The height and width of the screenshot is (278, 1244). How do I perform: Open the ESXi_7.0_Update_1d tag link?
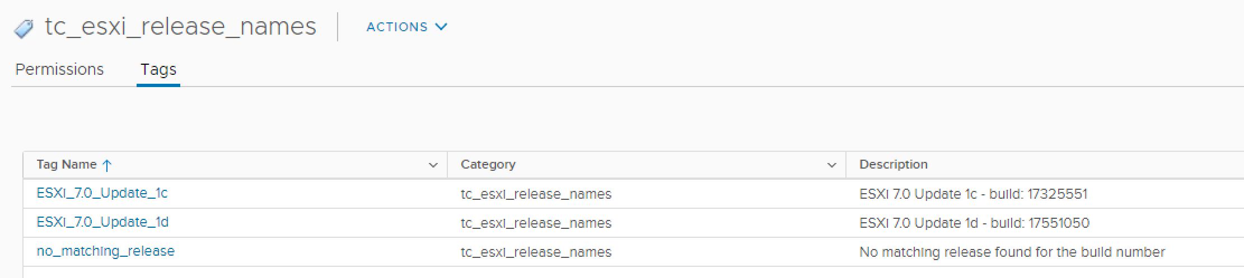102,222
